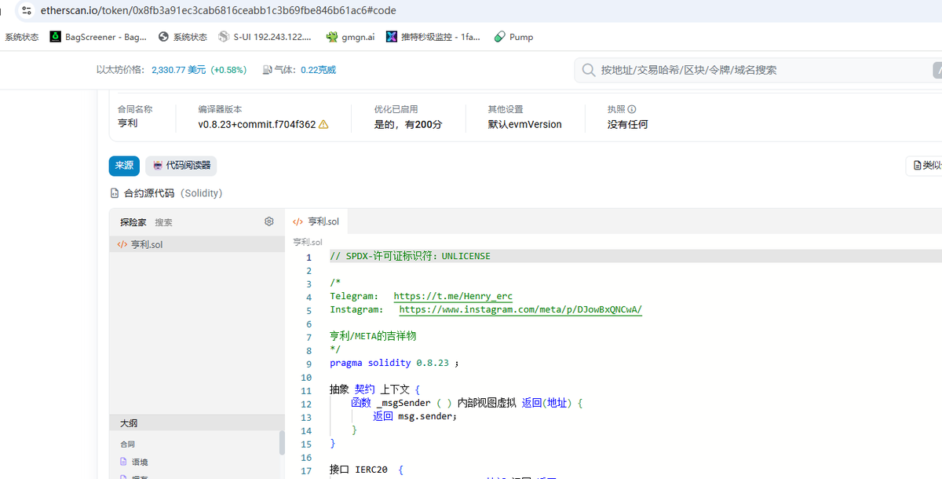942x479 pixels.
Task: Open the Pump bookmark
Action: click(x=513, y=37)
